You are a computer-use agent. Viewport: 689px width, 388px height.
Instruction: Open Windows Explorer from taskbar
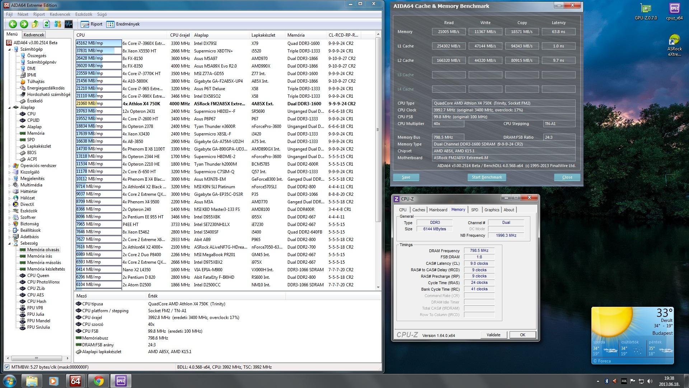[x=32, y=381]
